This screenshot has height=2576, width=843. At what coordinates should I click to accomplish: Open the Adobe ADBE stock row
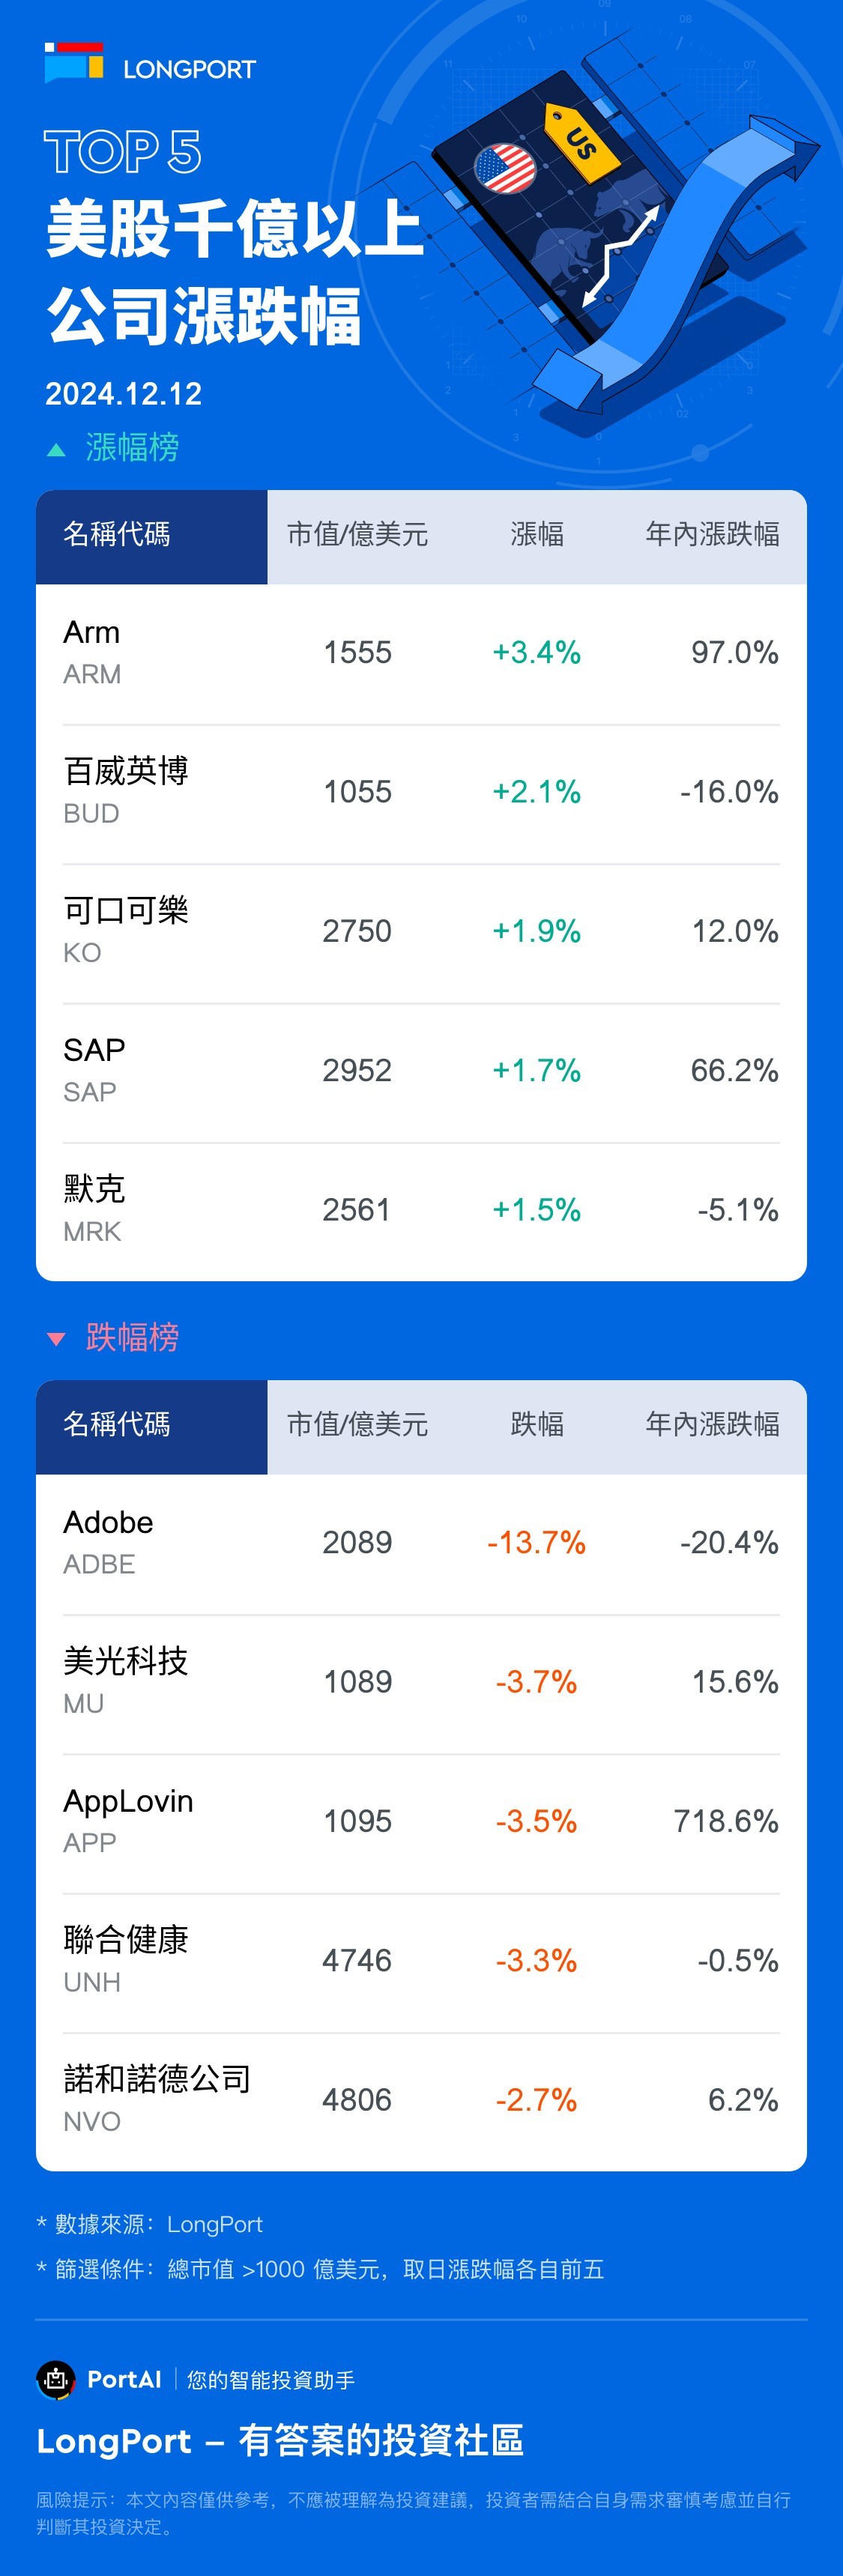[x=421, y=1542]
